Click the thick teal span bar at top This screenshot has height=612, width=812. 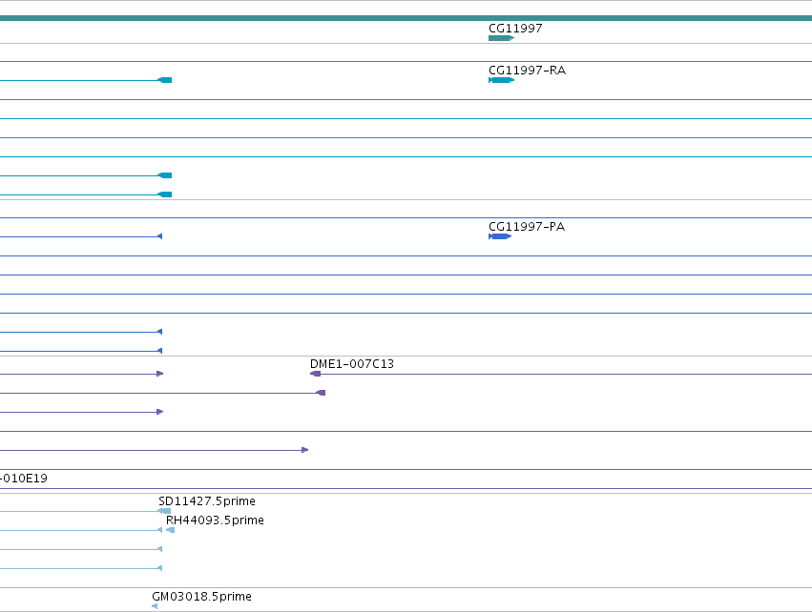tap(406, 18)
